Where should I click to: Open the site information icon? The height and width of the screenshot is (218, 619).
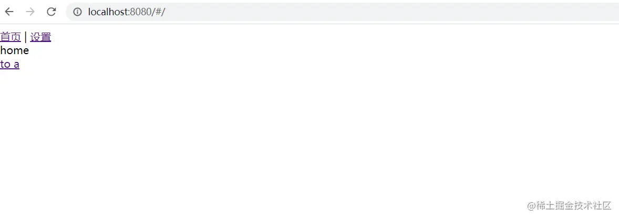[77, 12]
